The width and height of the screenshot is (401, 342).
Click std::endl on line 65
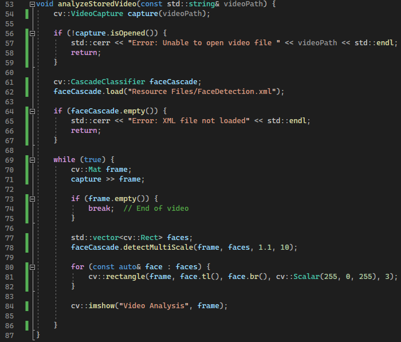pyautogui.click(x=286, y=120)
